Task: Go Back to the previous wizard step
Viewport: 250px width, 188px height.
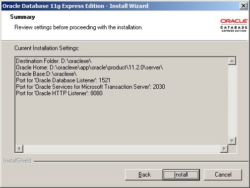Action: coord(144,175)
